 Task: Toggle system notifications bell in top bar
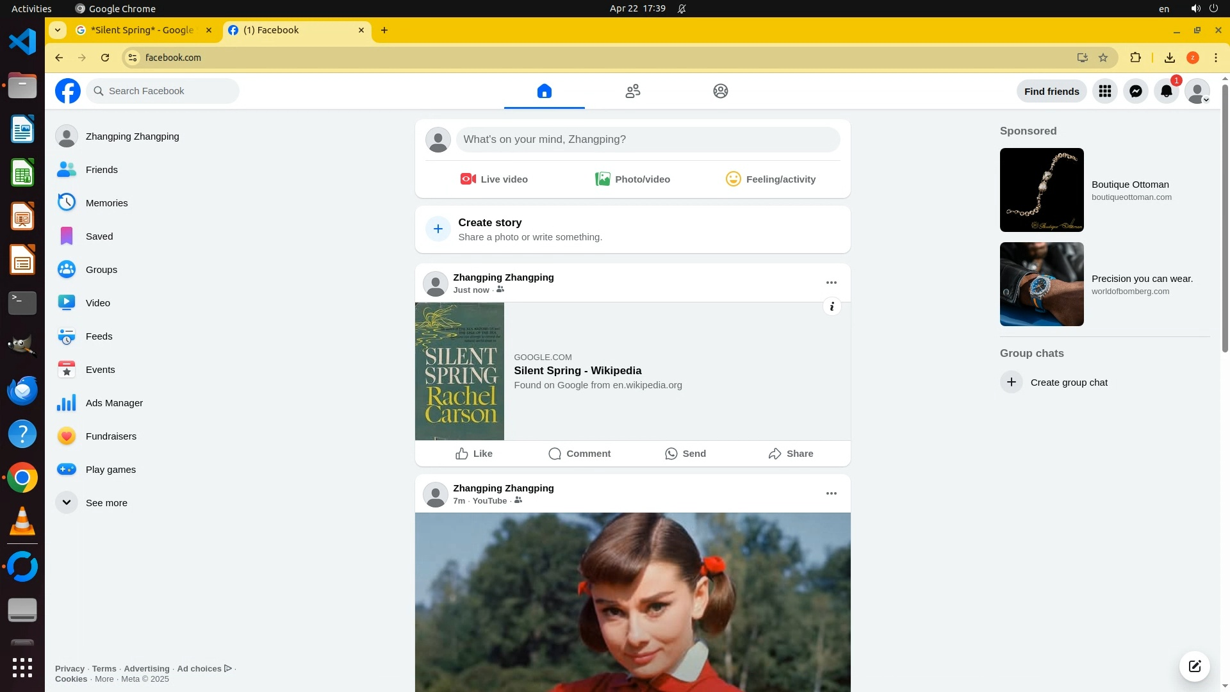tap(682, 9)
